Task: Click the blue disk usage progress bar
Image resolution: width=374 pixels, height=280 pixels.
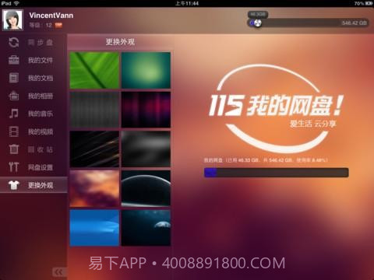Action: (x=277, y=173)
